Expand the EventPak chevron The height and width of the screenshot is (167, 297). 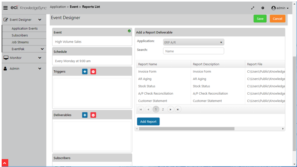(x=42, y=49)
